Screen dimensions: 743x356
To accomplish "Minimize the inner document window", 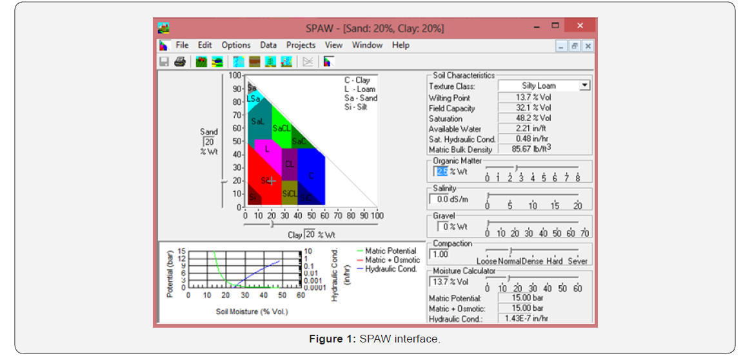I will click(561, 46).
